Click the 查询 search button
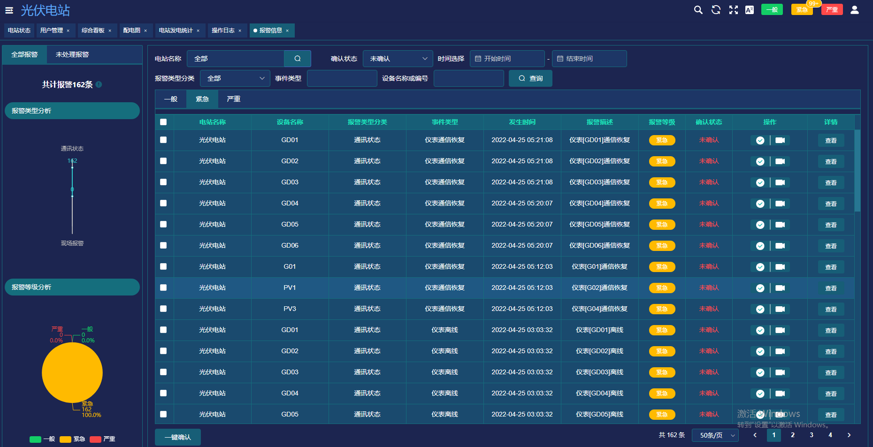The height and width of the screenshot is (447, 873). click(x=530, y=78)
